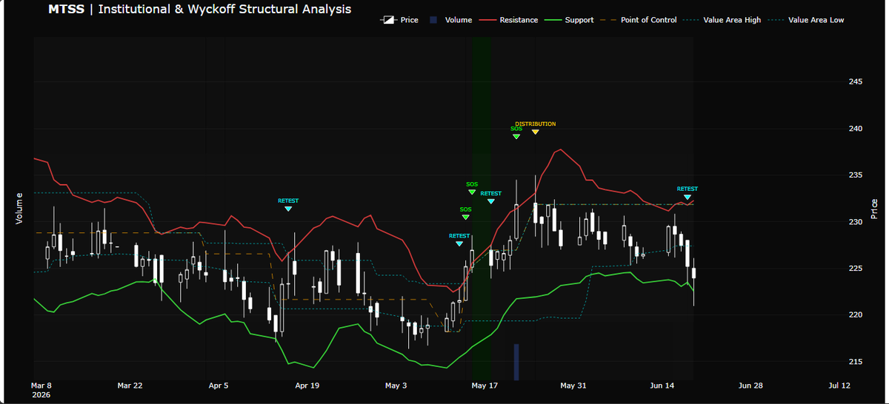
Task: Toggle the red Resistance line legend entry
Action: click(x=509, y=20)
